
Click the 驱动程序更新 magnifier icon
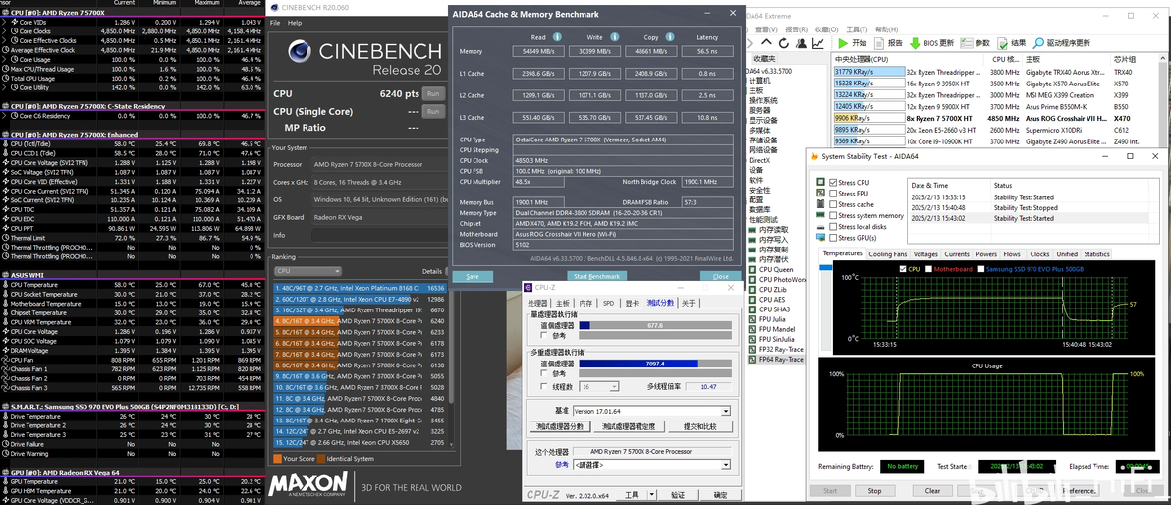click(x=1038, y=43)
